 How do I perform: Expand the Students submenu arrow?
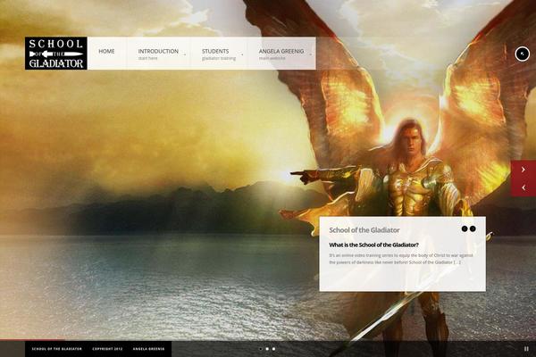pos(242,54)
